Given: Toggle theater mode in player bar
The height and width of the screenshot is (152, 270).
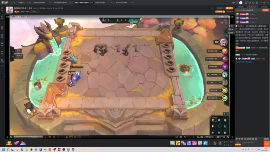Looking at the screenshot, I should tap(227, 137).
